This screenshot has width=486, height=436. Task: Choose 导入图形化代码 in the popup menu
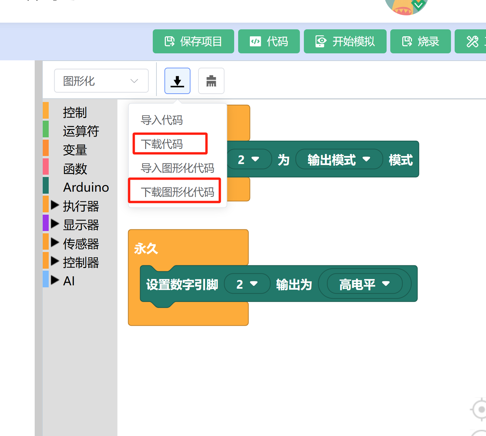point(177,168)
